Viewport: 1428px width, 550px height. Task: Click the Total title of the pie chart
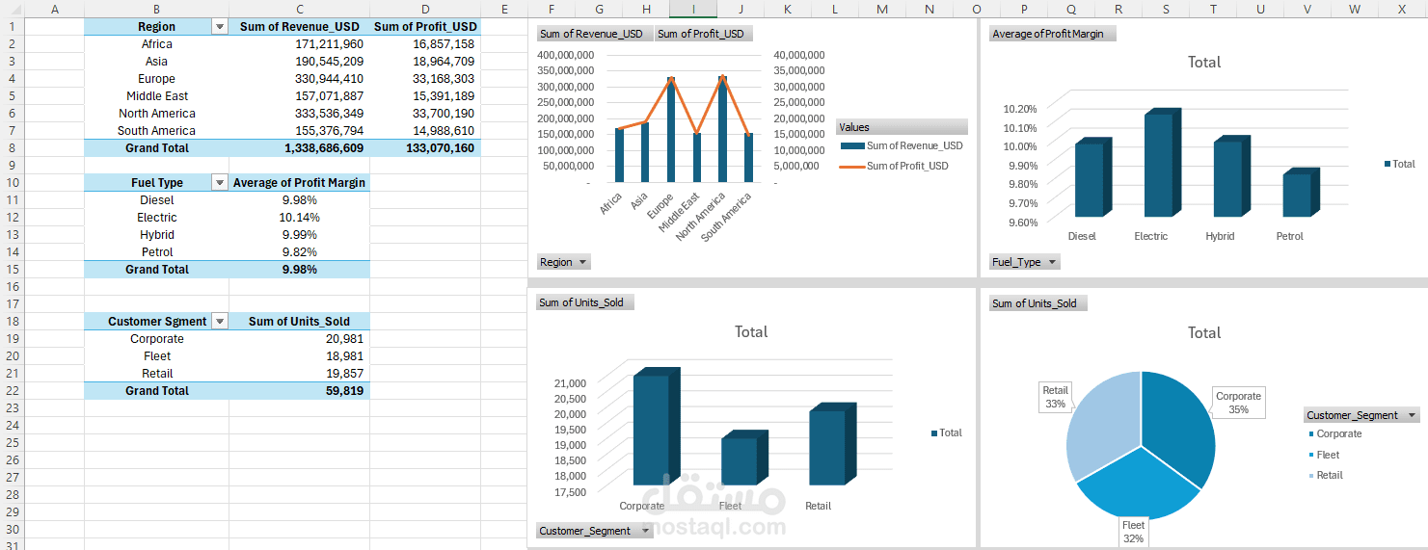[1203, 332]
